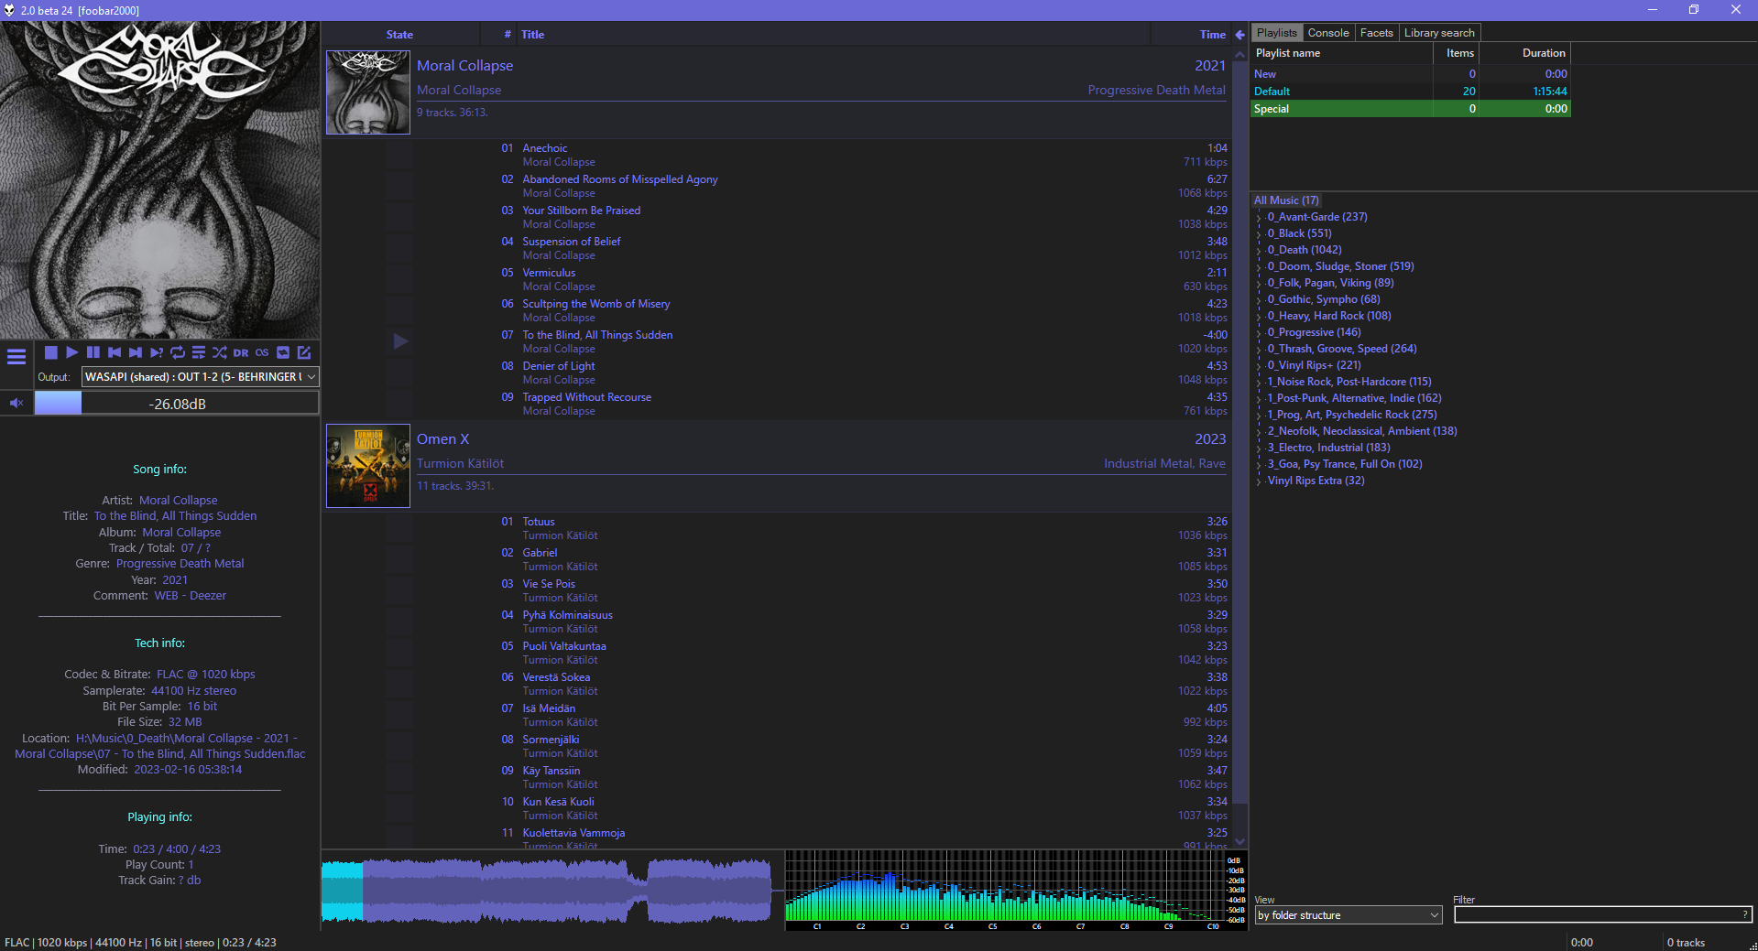Image resolution: width=1758 pixels, height=951 pixels.
Task: Expand the 0_Death (1042) folder
Action: pos(1260,250)
